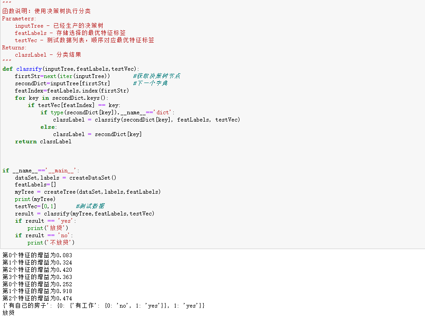425x318 pixels.
Task: Click the firstStr=next(iter(inputTree)) assignment
Action: 62,76
